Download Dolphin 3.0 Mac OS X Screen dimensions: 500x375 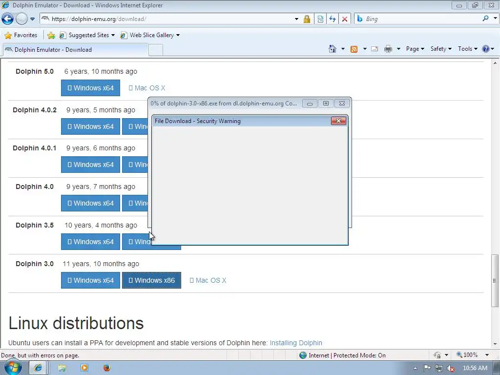(208, 281)
